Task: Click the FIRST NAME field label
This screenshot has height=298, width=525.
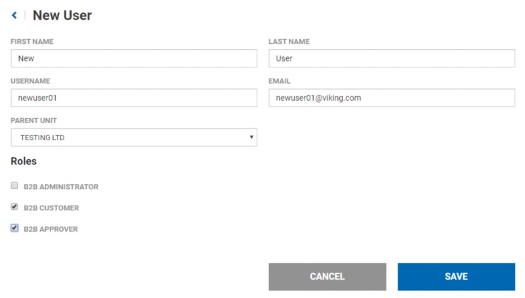Action: [32, 42]
